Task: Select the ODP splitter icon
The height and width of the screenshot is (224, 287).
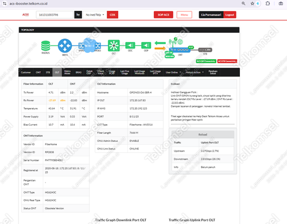Action: (146, 45)
